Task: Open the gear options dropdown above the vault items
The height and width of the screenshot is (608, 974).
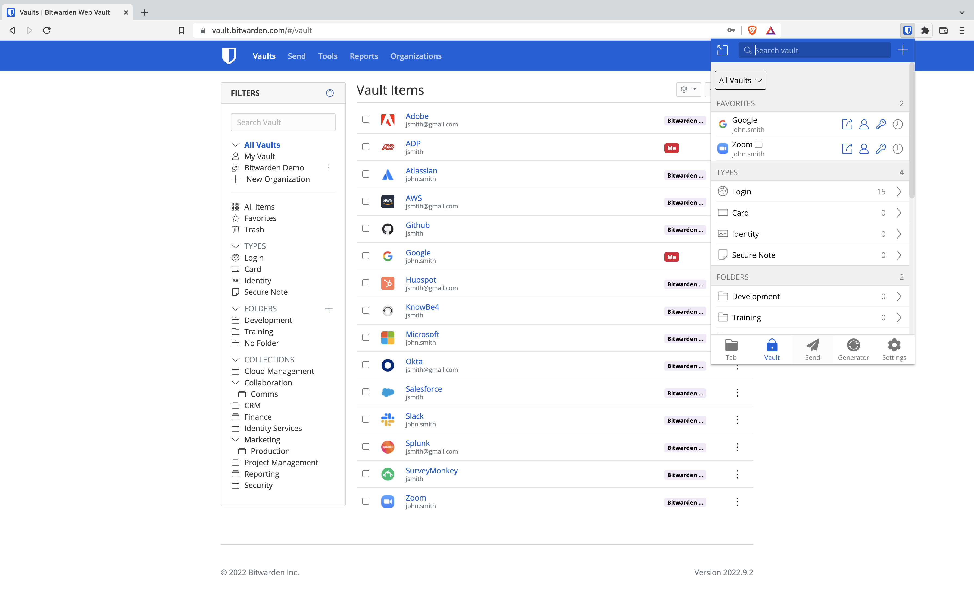Action: click(688, 89)
